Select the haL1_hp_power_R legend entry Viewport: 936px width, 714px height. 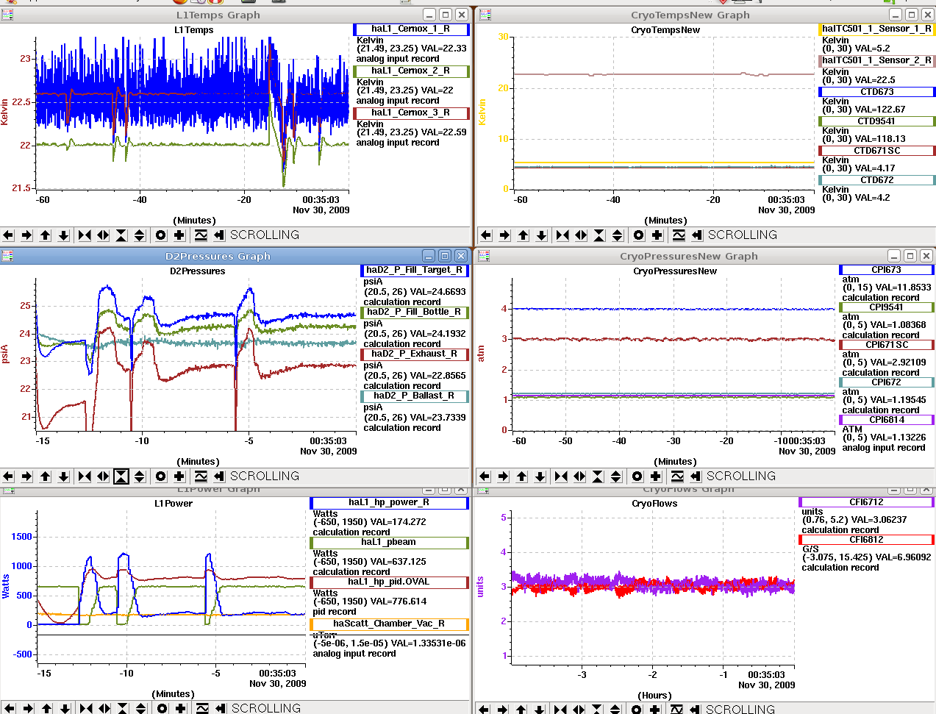389,503
